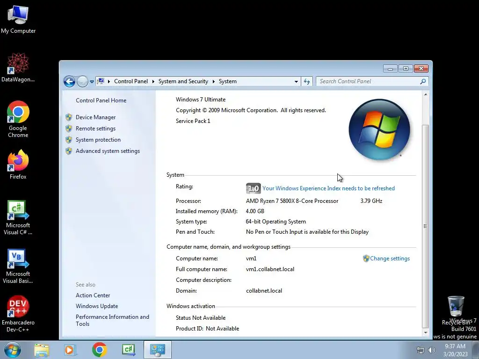
Task: Open My Computer desktop icon
Action: 18,20
